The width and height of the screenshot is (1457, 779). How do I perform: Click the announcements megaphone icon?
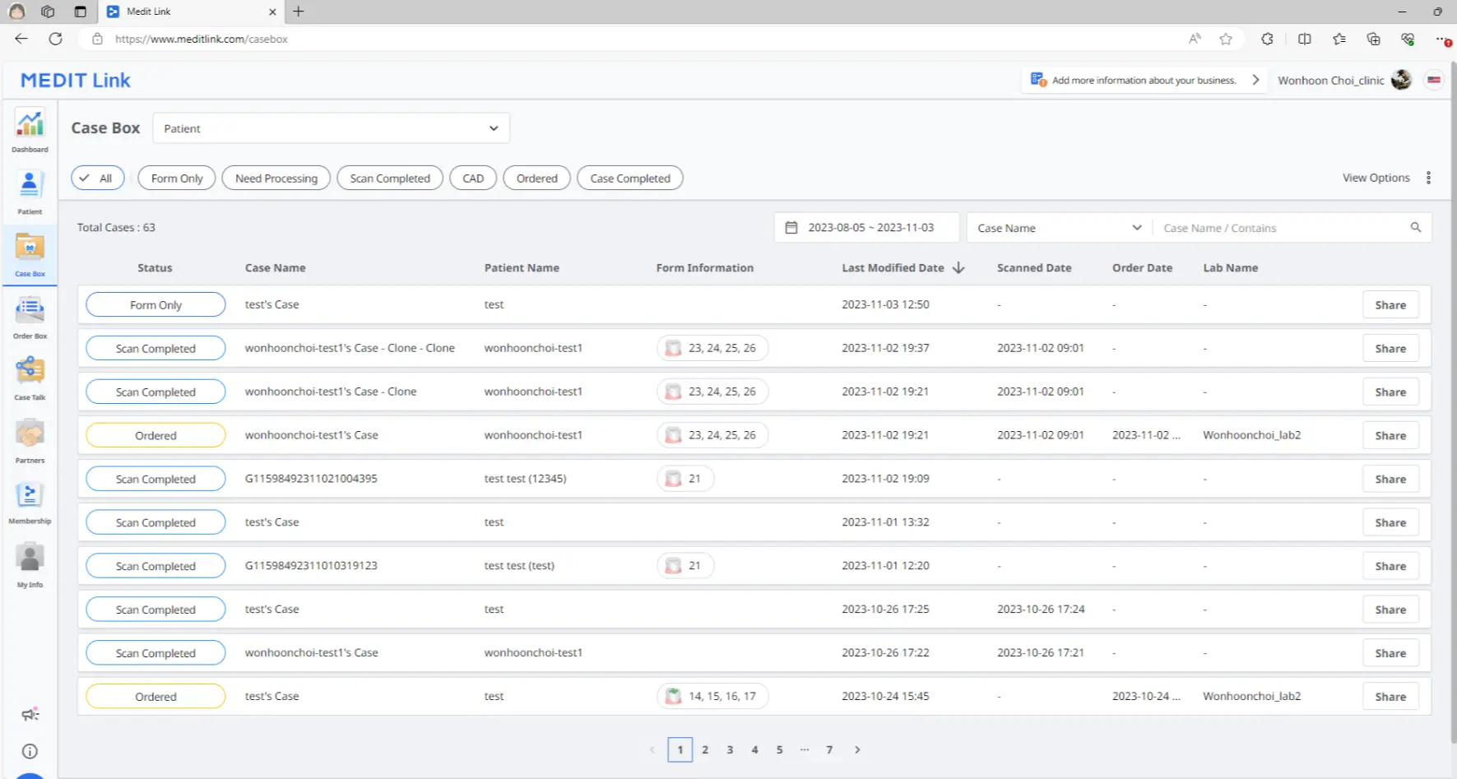(x=30, y=714)
